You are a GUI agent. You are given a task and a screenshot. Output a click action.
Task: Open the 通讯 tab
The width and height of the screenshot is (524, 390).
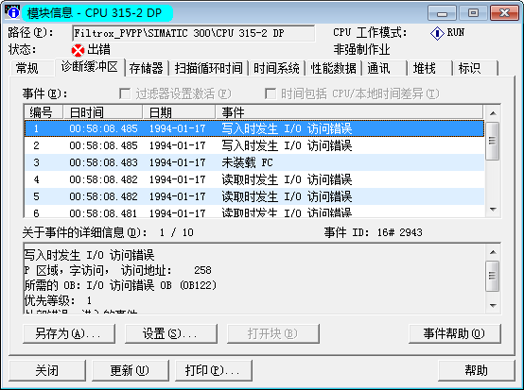pyautogui.click(x=385, y=68)
